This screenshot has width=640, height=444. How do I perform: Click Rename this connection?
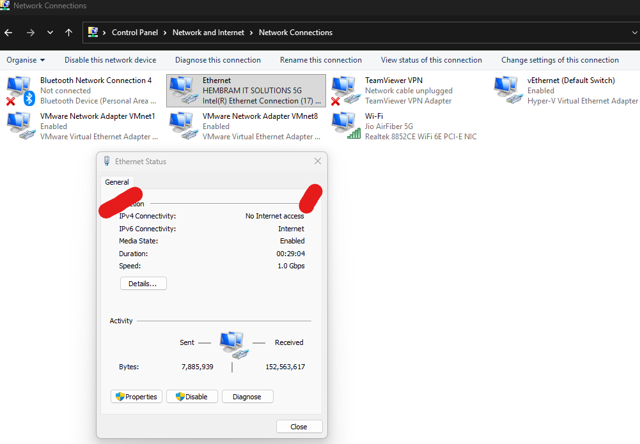pyautogui.click(x=321, y=60)
